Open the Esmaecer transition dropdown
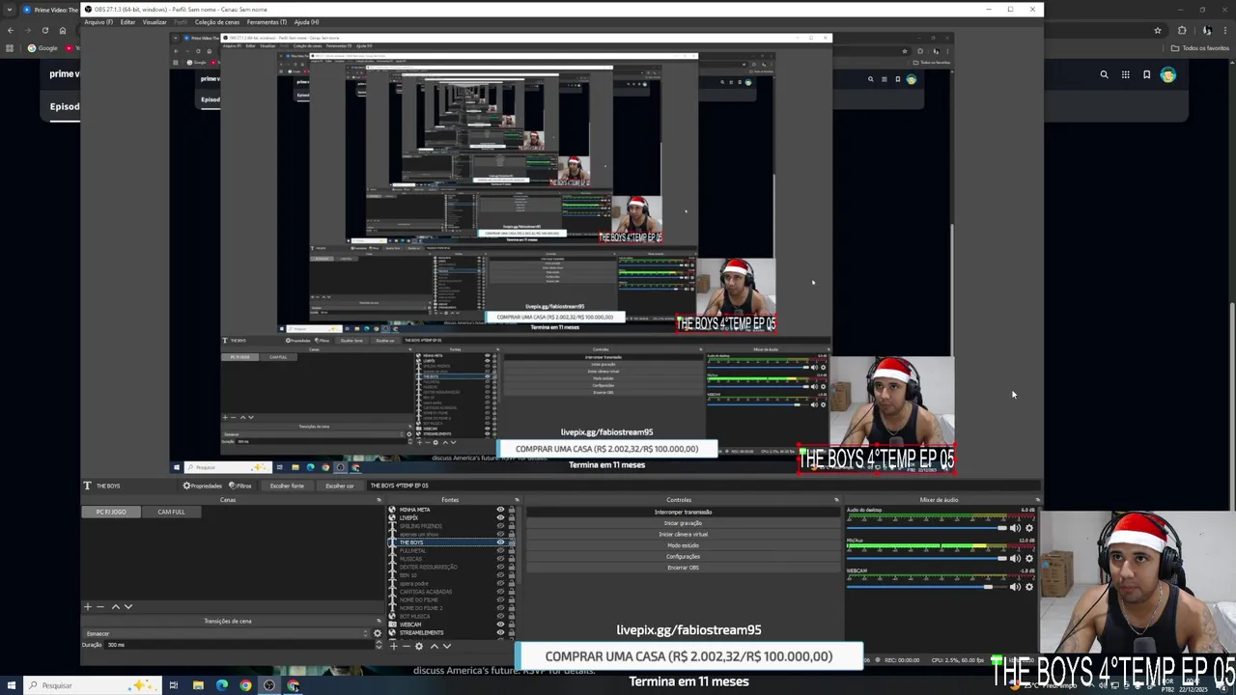The height and width of the screenshot is (695, 1236). [227, 633]
